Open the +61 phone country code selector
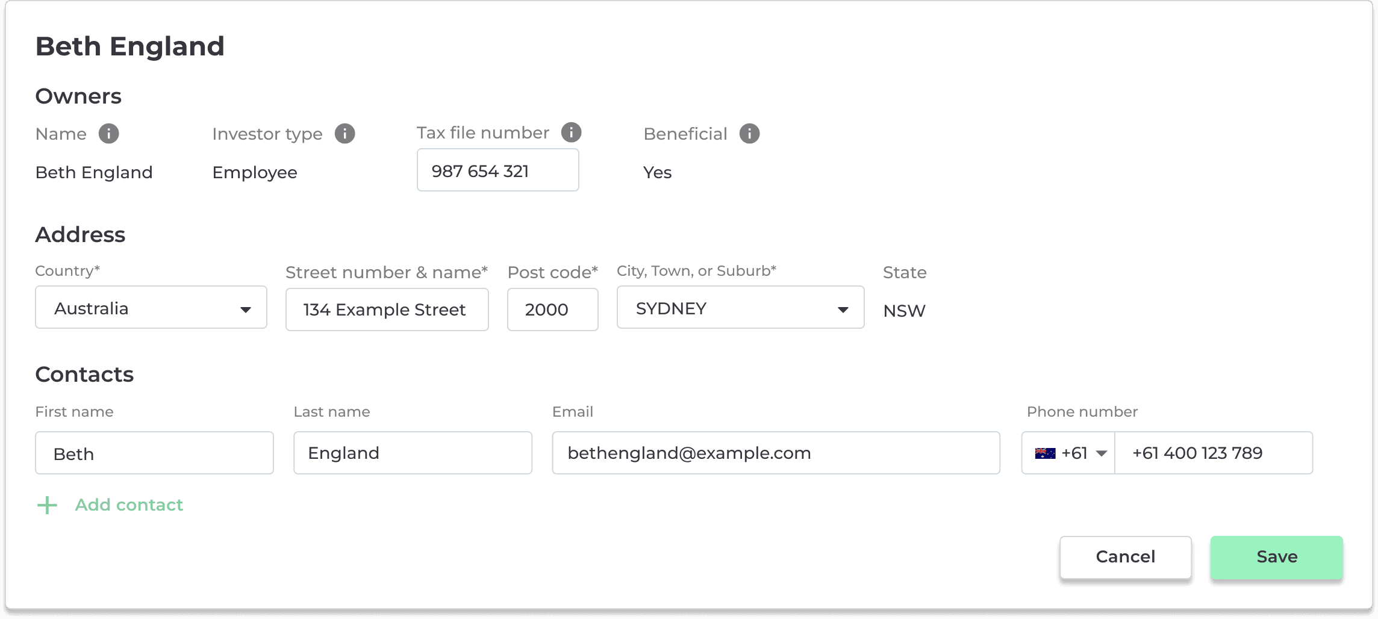The image size is (1378, 619). (x=1069, y=453)
